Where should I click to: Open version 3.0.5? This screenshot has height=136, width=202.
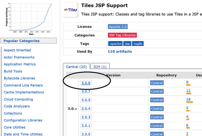[86, 100]
